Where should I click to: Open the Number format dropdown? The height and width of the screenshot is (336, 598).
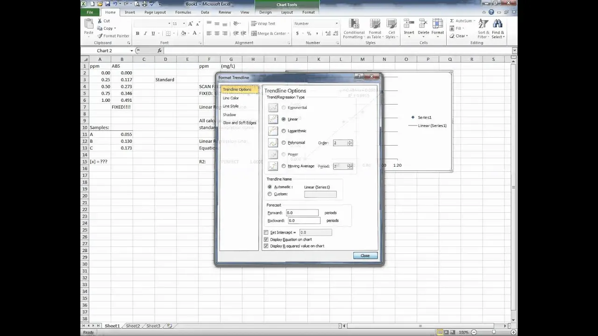coord(336,23)
